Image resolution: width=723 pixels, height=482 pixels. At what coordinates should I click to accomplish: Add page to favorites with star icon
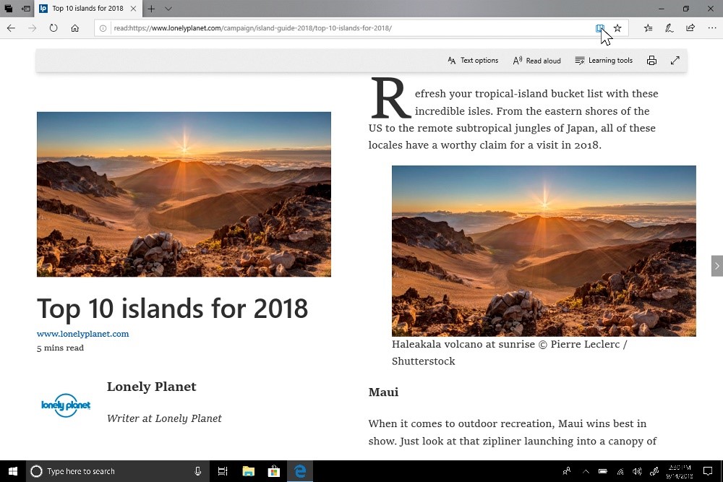617,28
